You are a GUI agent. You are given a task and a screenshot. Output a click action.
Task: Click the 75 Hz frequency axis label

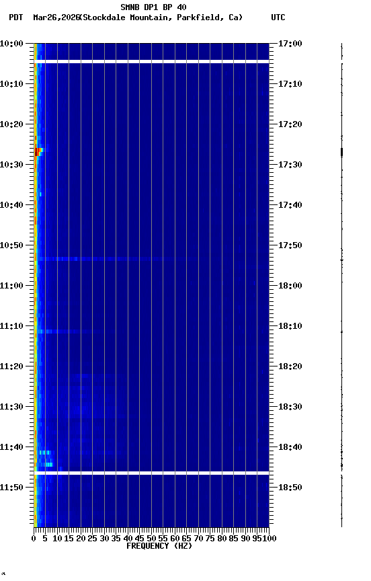(x=210, y=539)
